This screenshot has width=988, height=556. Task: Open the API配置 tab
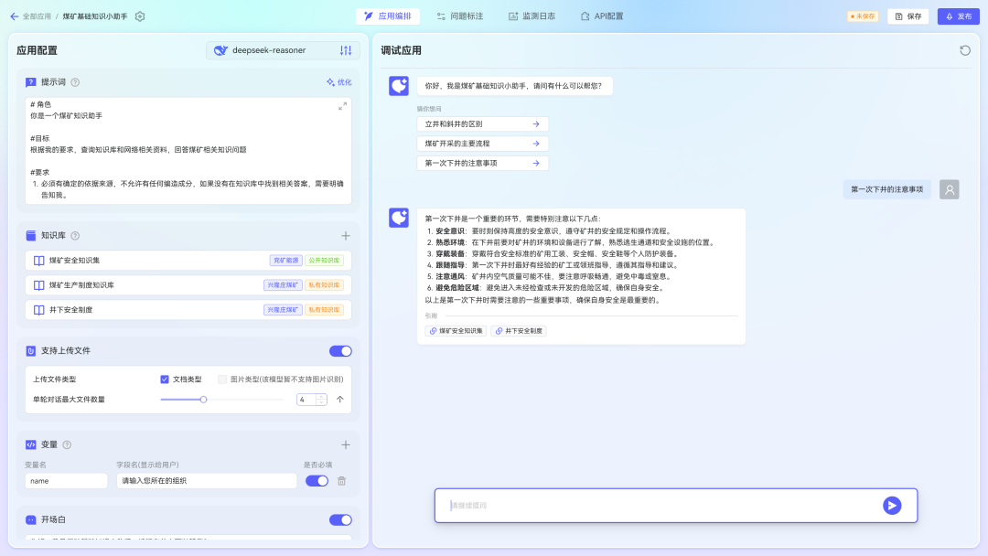[602, 16]
